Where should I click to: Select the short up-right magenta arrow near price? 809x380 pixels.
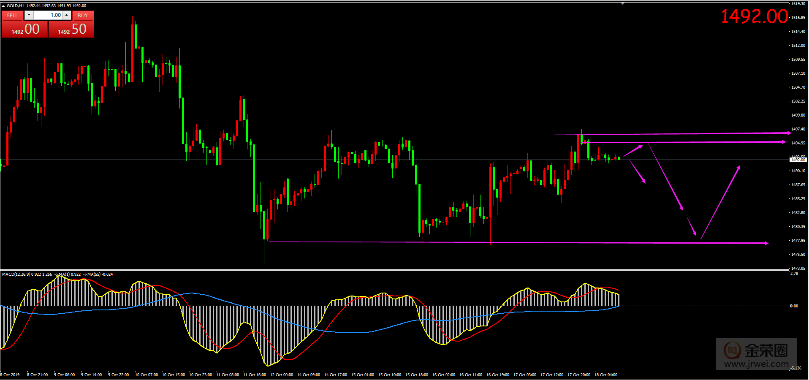point(633,151)
